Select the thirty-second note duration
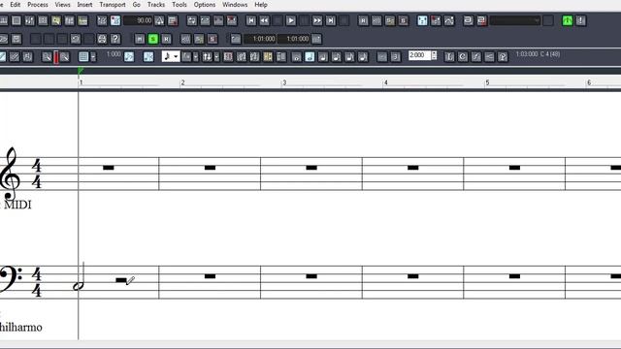Viewport: 621px width, 349px height. point(363,56)
